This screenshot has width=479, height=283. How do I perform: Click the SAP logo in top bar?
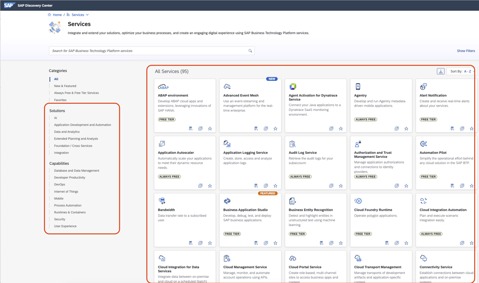click(8, 5)
